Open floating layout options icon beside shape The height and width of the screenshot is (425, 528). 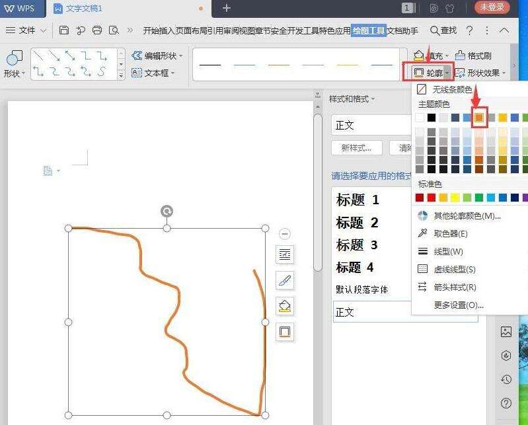(285, 254)
